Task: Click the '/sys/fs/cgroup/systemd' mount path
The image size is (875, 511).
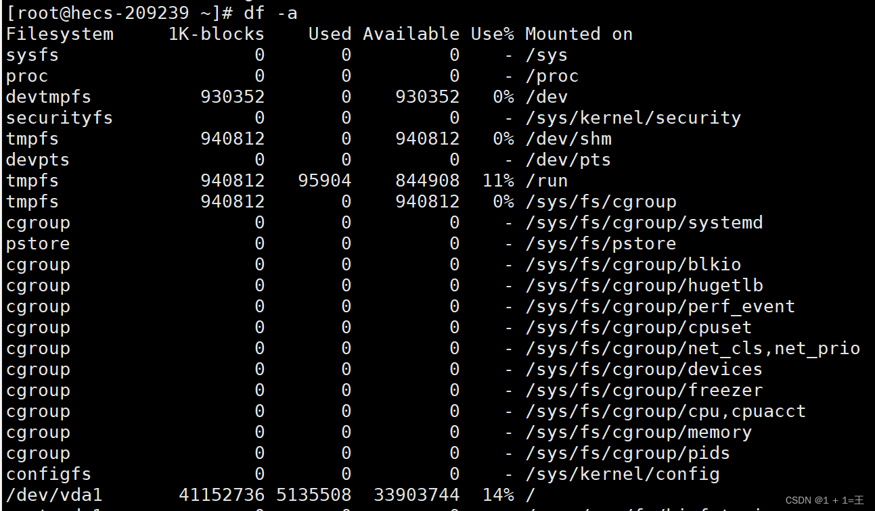Action: click(x=644, y=222)
